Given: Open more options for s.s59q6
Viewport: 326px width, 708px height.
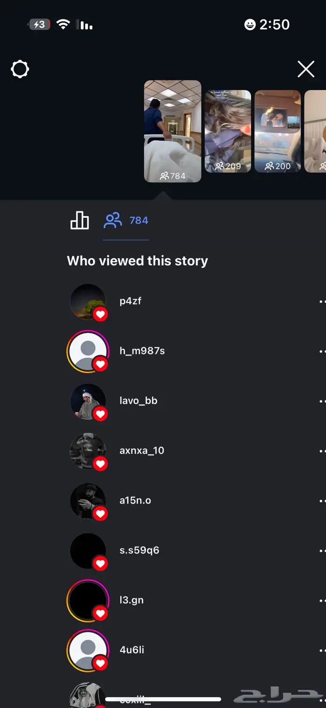Looking at the screenshot, I should coord(322,551).
